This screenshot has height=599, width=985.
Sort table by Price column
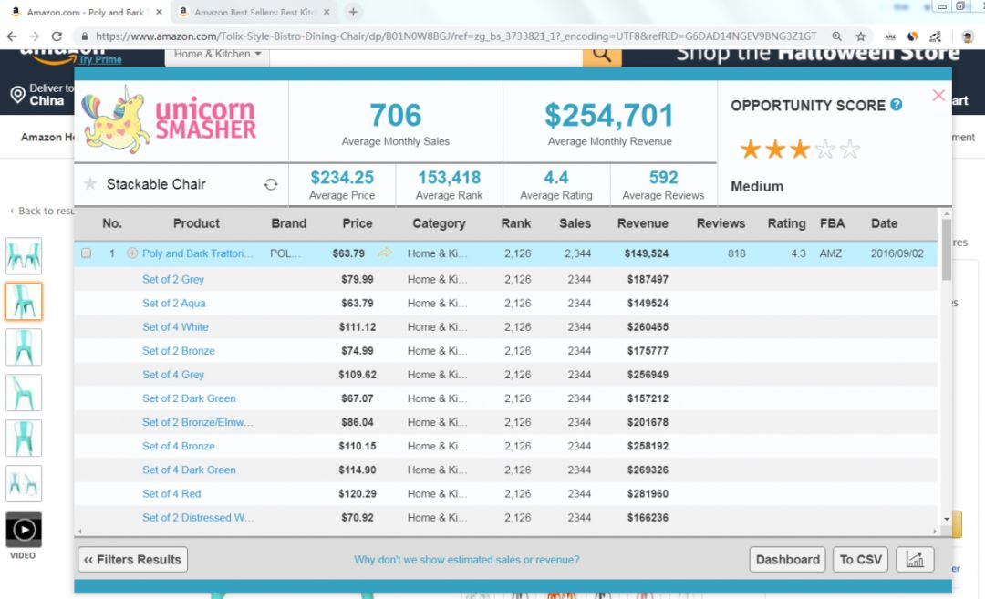[x=357, y=222]
